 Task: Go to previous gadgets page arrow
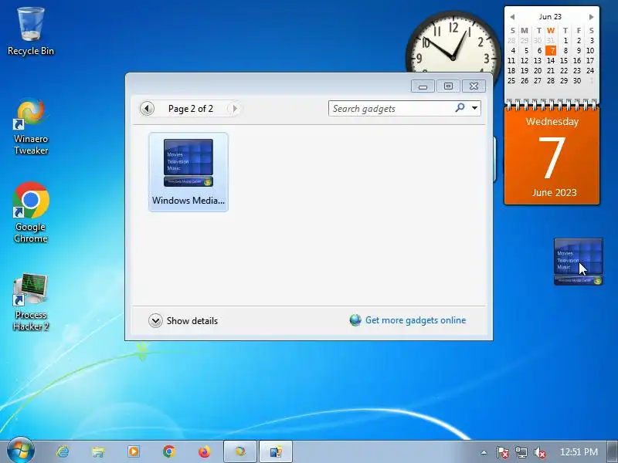(x=147, y=108)
